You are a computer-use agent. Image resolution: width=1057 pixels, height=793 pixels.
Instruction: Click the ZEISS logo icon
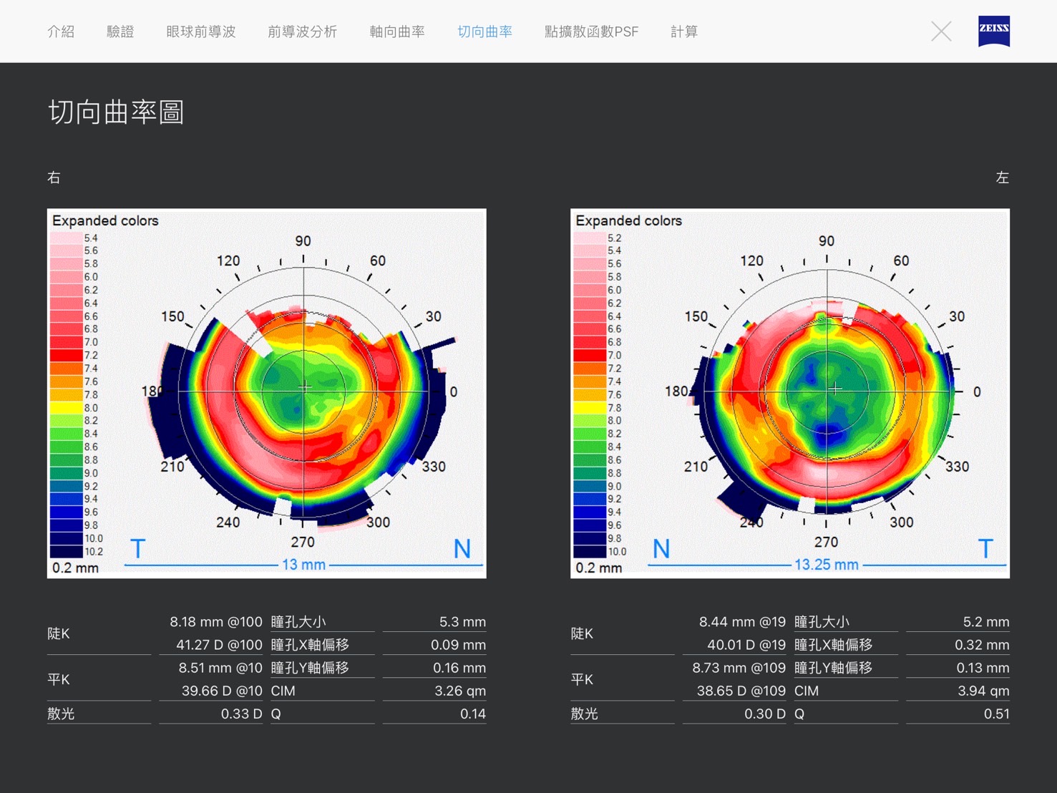click(x=994, y=31)
